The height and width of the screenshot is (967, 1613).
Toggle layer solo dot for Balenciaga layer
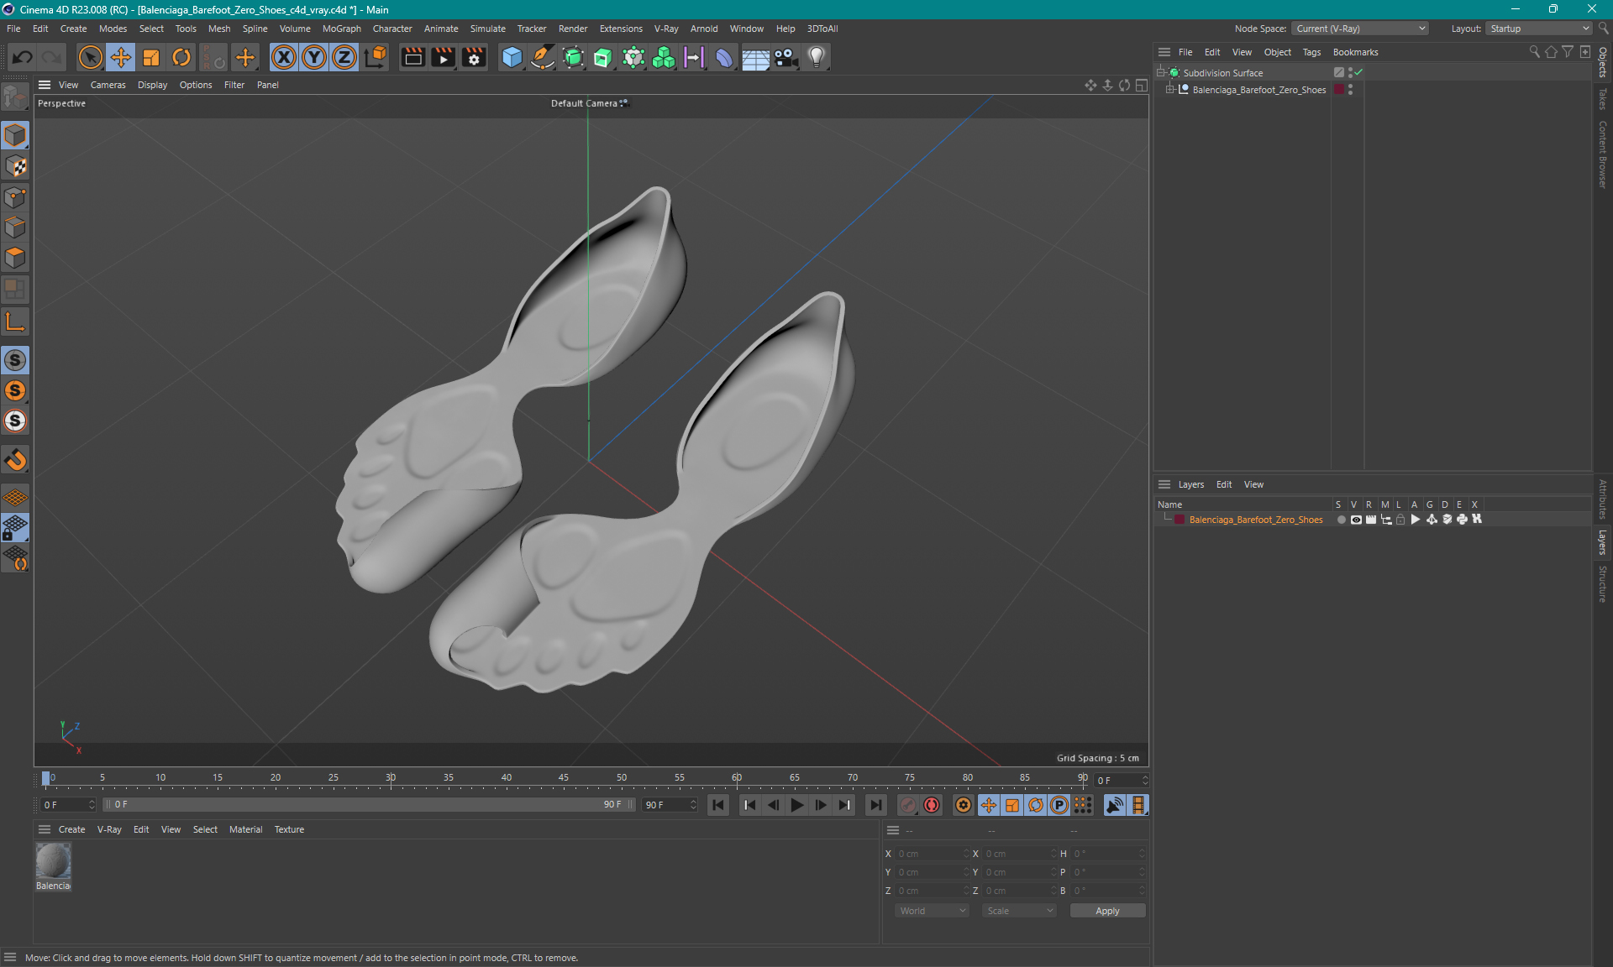(x=1341, y=520)
